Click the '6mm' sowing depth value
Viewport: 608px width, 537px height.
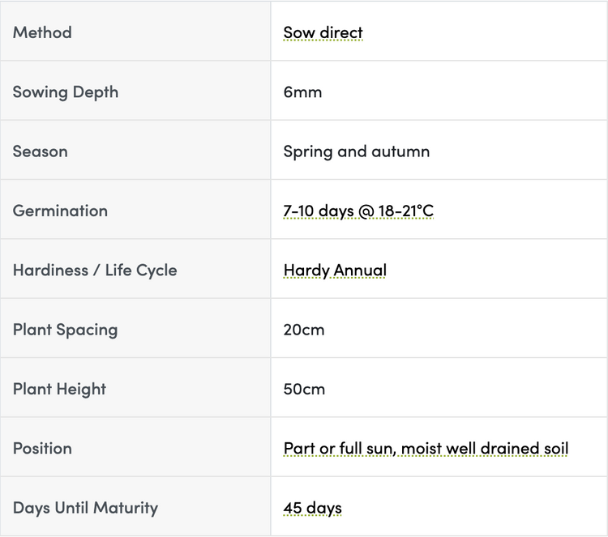coord(302,92)
